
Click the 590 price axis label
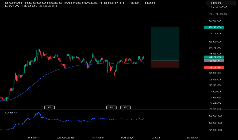pyautogui.click(x=215, y=42)
